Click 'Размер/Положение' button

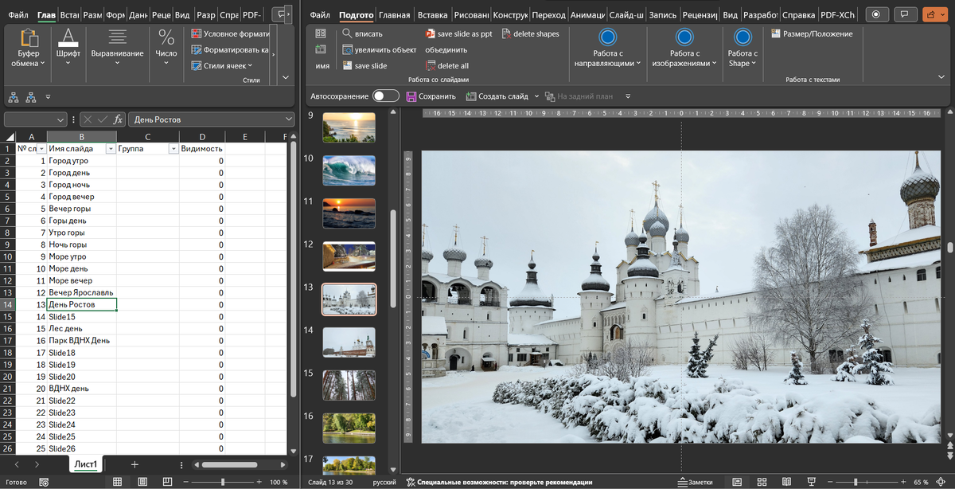point(812,34)
